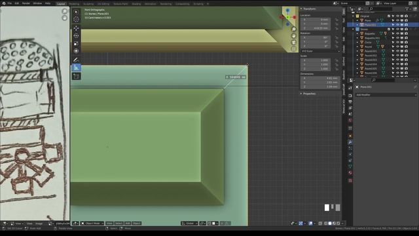The image size is (419, 236).
Task: Open the 3D viewport editor type menu
Action: click(x=76, y=224)
